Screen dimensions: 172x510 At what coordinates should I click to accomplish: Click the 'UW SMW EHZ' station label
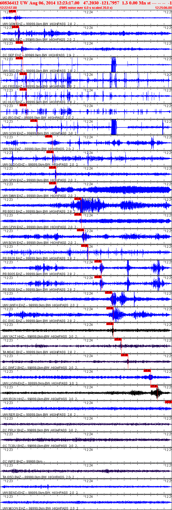coord(13,196)
